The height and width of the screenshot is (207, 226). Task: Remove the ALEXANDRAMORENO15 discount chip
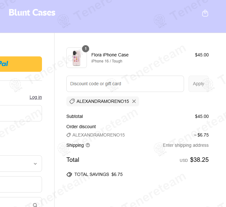point(134,101)
